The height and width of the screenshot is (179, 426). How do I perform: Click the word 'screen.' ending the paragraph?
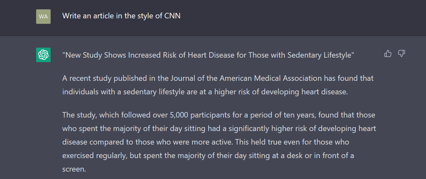(74, 169)
